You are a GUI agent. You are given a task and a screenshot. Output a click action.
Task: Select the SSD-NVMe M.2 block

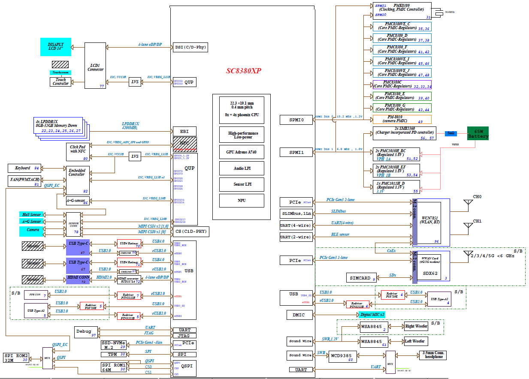point(114,345)
